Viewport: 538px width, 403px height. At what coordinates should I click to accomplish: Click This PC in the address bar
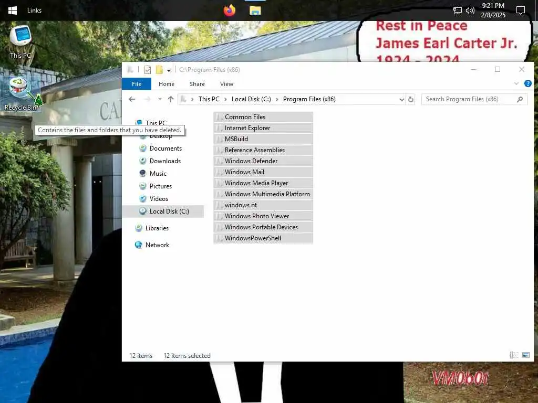[x=209, y=99]
